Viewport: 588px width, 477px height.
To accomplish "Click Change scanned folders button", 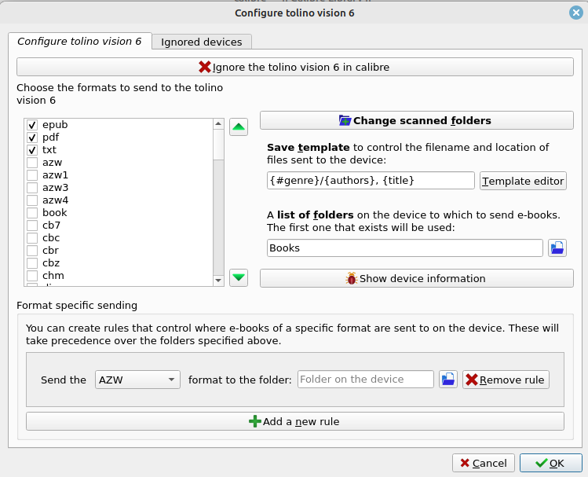I will point(416,121).
